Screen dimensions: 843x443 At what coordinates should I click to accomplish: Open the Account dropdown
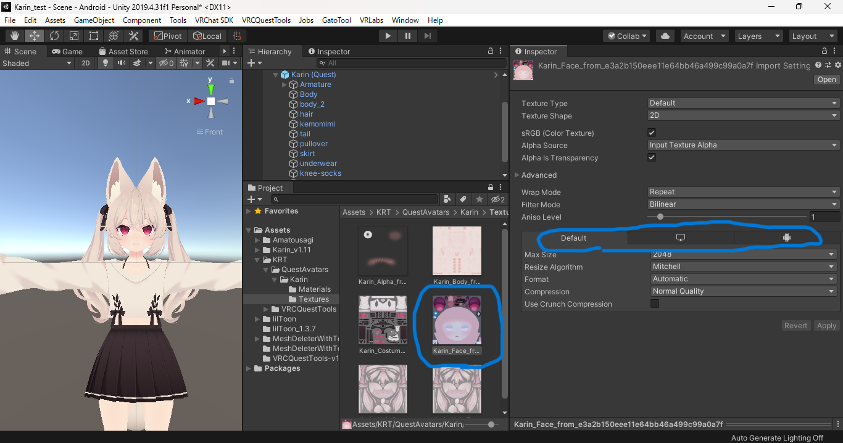coord(704,36)
